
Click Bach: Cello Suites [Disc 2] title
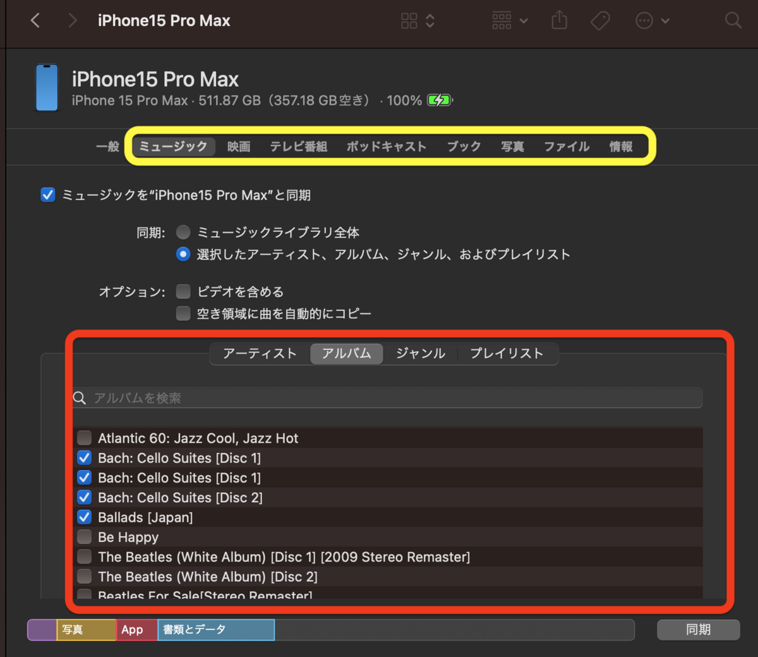[x=180, y=498]
